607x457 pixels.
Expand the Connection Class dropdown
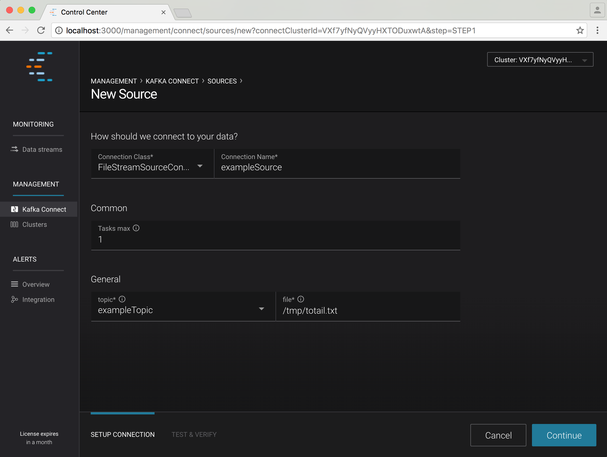[200, 166]
